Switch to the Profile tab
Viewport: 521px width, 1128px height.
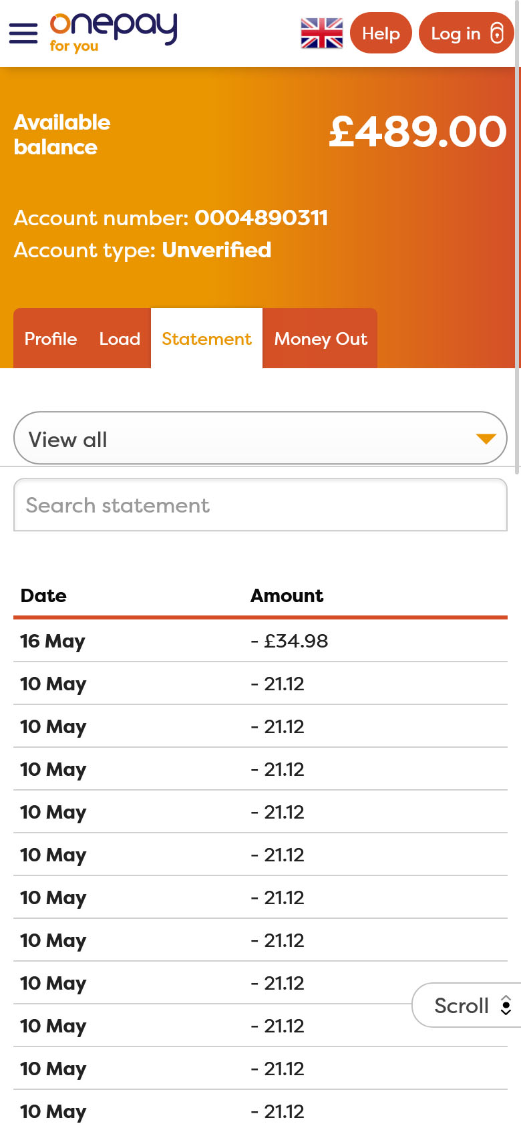tap(51, 339)
